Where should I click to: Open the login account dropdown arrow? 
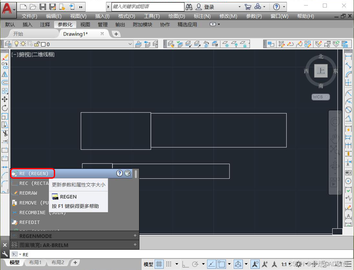(x=239, y=7)
